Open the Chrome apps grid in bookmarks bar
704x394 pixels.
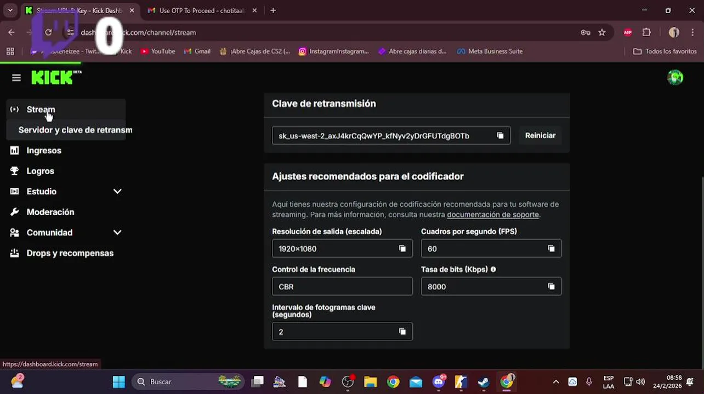point(10,51)
